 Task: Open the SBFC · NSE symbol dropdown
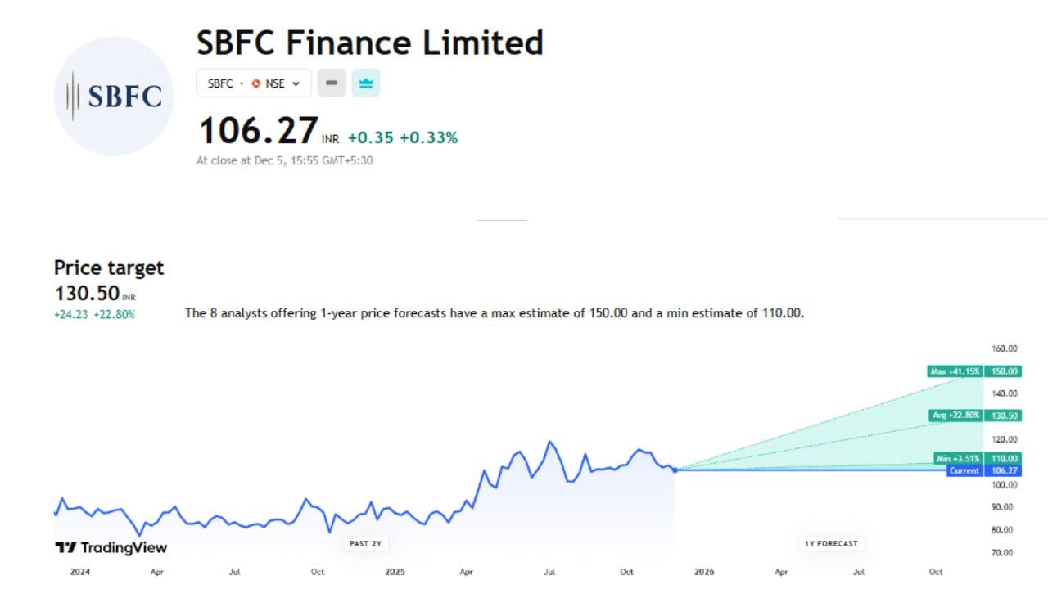(x=253, y=83)
